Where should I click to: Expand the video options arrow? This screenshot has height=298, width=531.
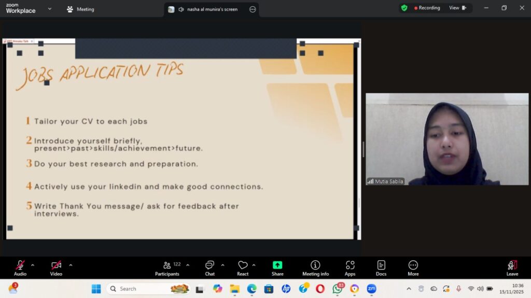[71, 265]
